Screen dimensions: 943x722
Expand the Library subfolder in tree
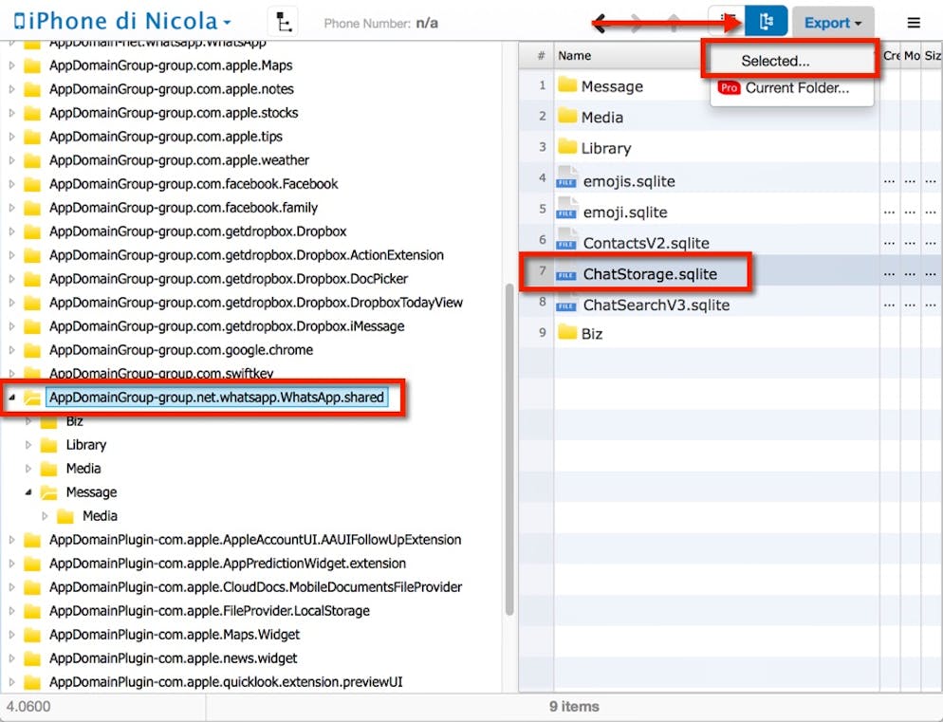[x=28, y=445]
